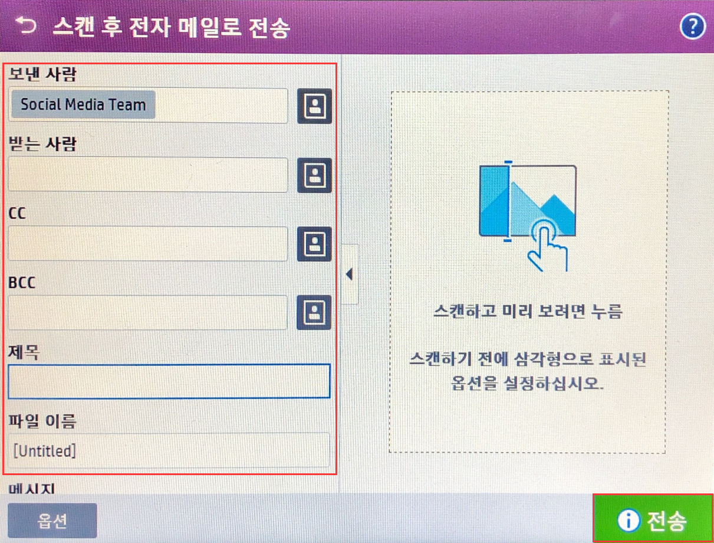Open address book for CC field
Image resolution: width=714 pixels, height=543 pixels.
pyautogui.click(x=314, y=244)
